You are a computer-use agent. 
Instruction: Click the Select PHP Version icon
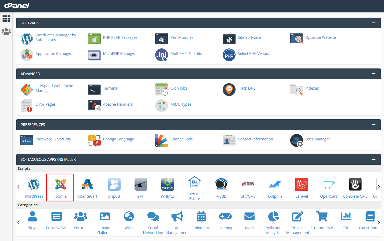229,55
